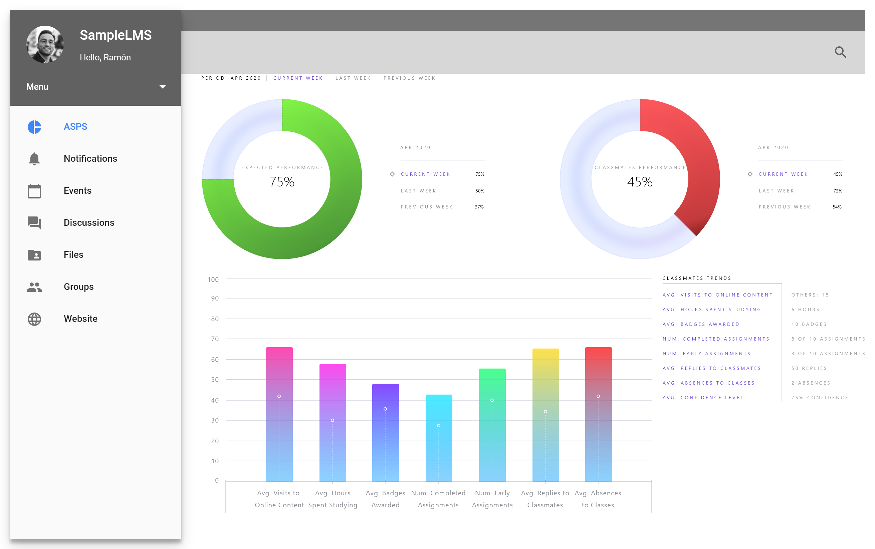
Task: Click the Groups people icon
Action: point(34,287)
